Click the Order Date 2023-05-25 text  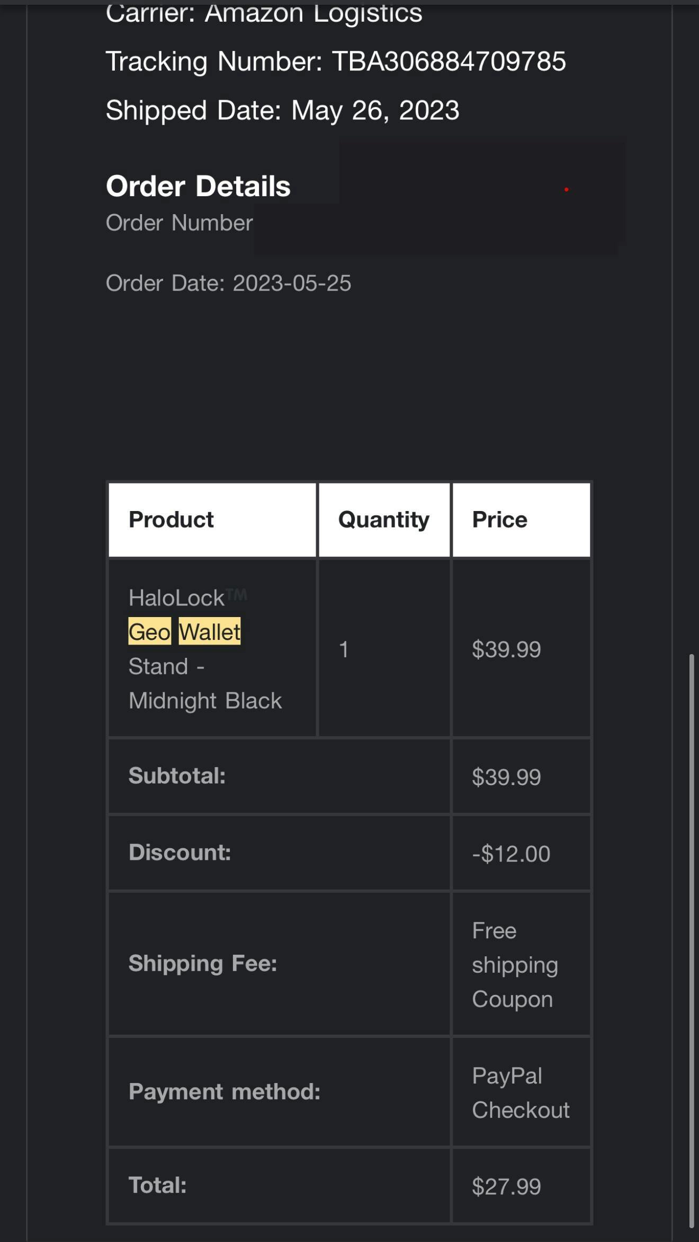click(228, 283)
